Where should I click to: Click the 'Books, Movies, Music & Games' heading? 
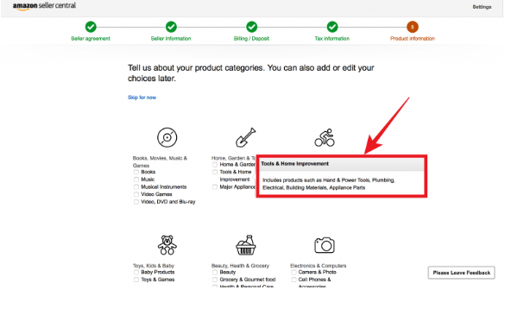point(160,161)
